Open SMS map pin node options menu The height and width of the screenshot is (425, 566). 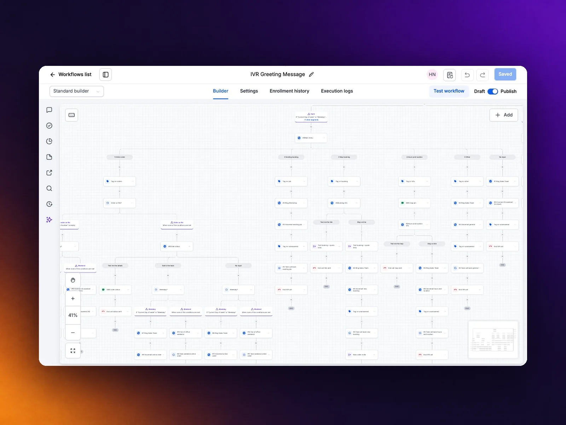click(427, 203)
